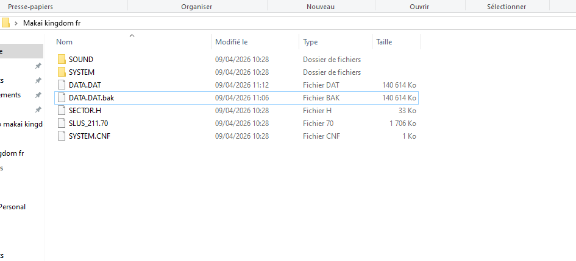Click the SLUS_211.70 size value 1 706 Ko
Image resolution: width=576 pixels, height=261 pixels.
coord(402,124)
